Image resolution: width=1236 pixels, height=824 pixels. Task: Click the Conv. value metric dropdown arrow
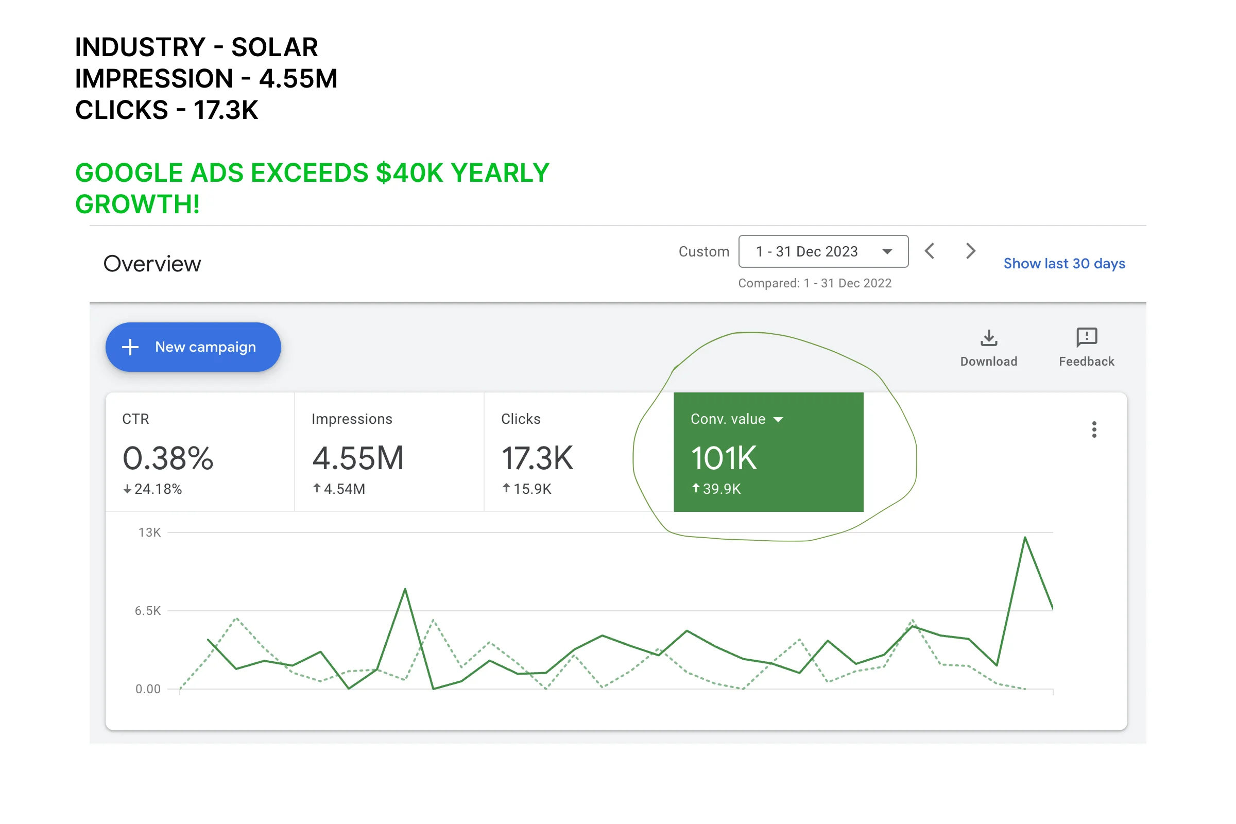(x=778, y=419)
